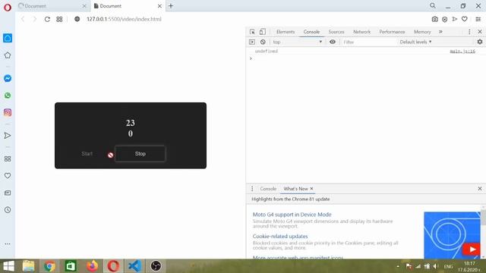The image size is (486, 273).
Task: Send page to My Flow
Action: [454, 19]
